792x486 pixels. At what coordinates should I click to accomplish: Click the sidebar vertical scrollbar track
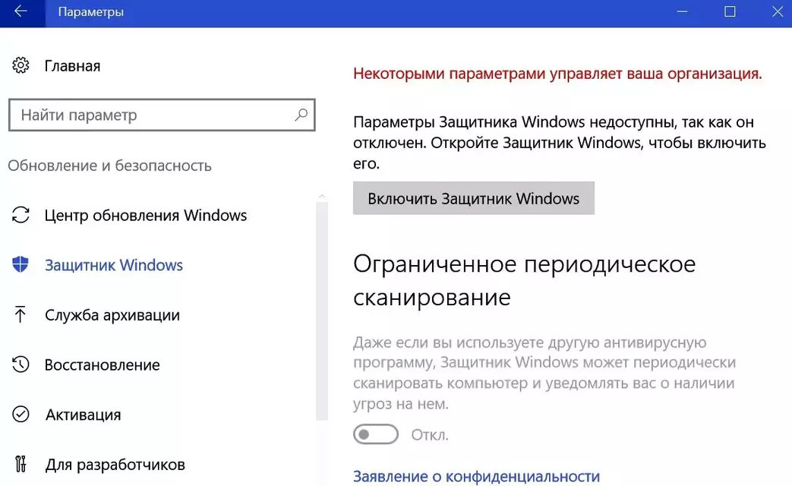pos(322,311)
